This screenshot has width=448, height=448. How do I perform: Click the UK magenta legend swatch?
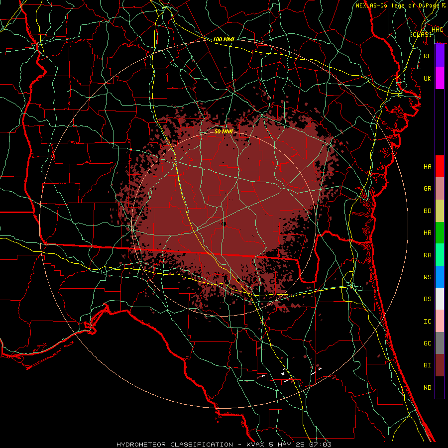click(x=440, y=78)
